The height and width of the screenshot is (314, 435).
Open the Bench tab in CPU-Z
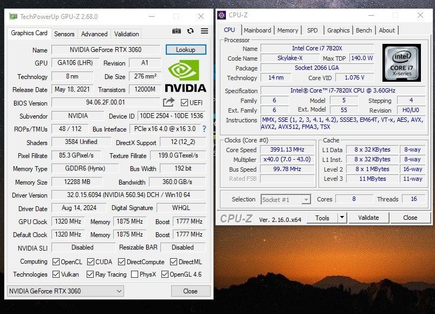[363, 30]
